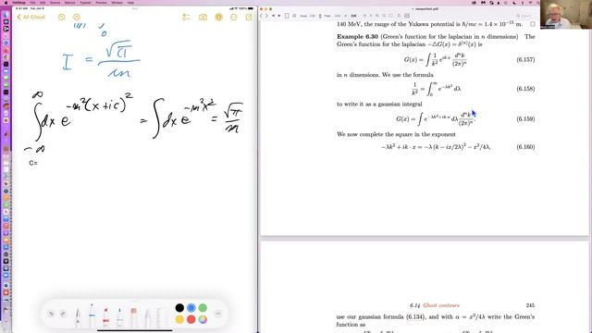
Task: Click the typed 'C=' text in note
Action: click(33, 163)
